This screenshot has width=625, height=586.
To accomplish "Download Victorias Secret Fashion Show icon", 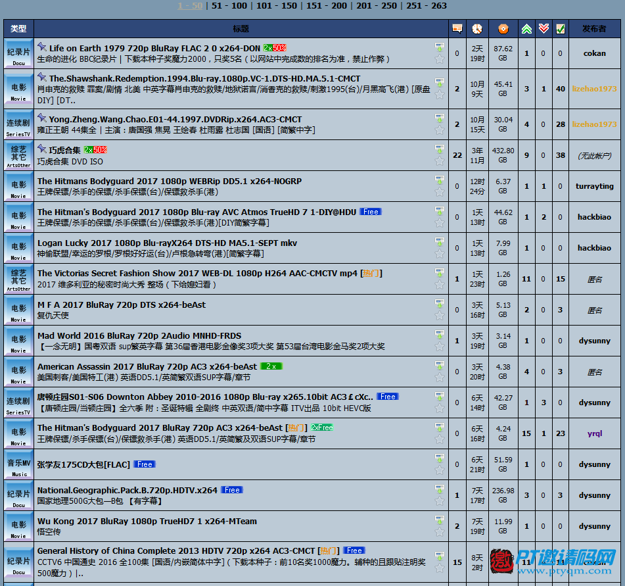I will tap(439, 273).
